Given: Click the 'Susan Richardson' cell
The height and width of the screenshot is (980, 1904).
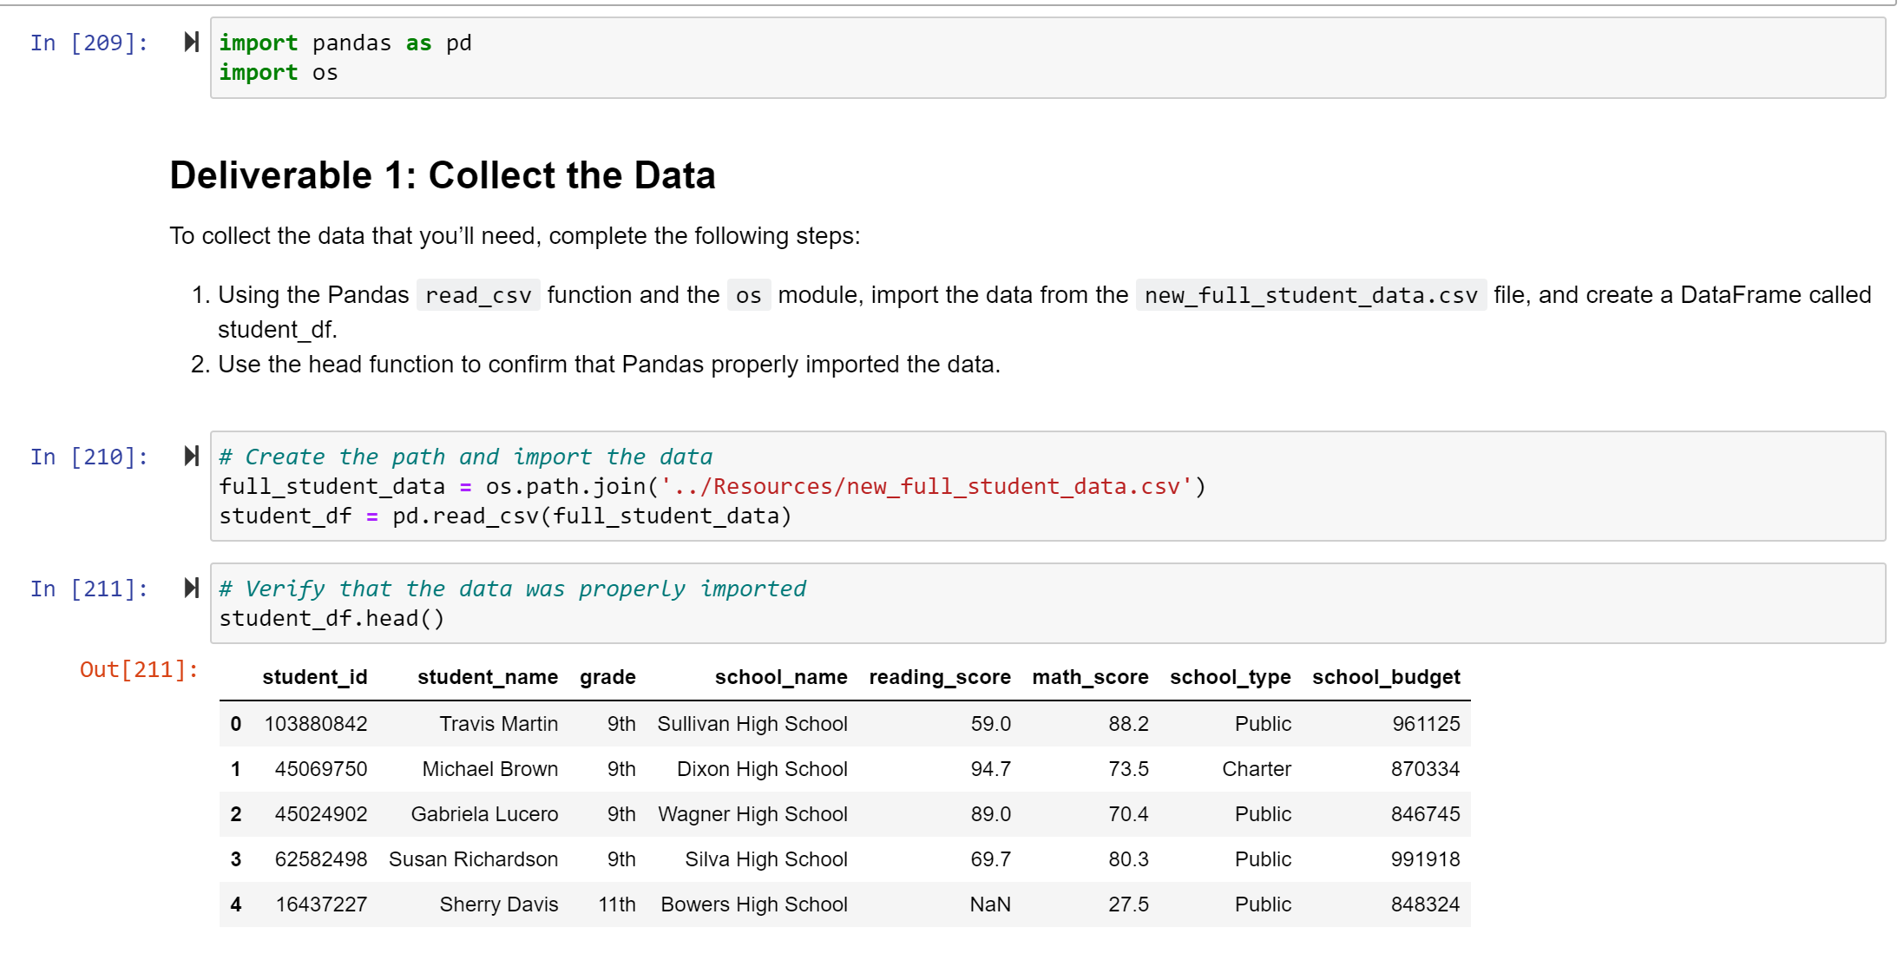Looking at the screenshot, I should [473, 859].
